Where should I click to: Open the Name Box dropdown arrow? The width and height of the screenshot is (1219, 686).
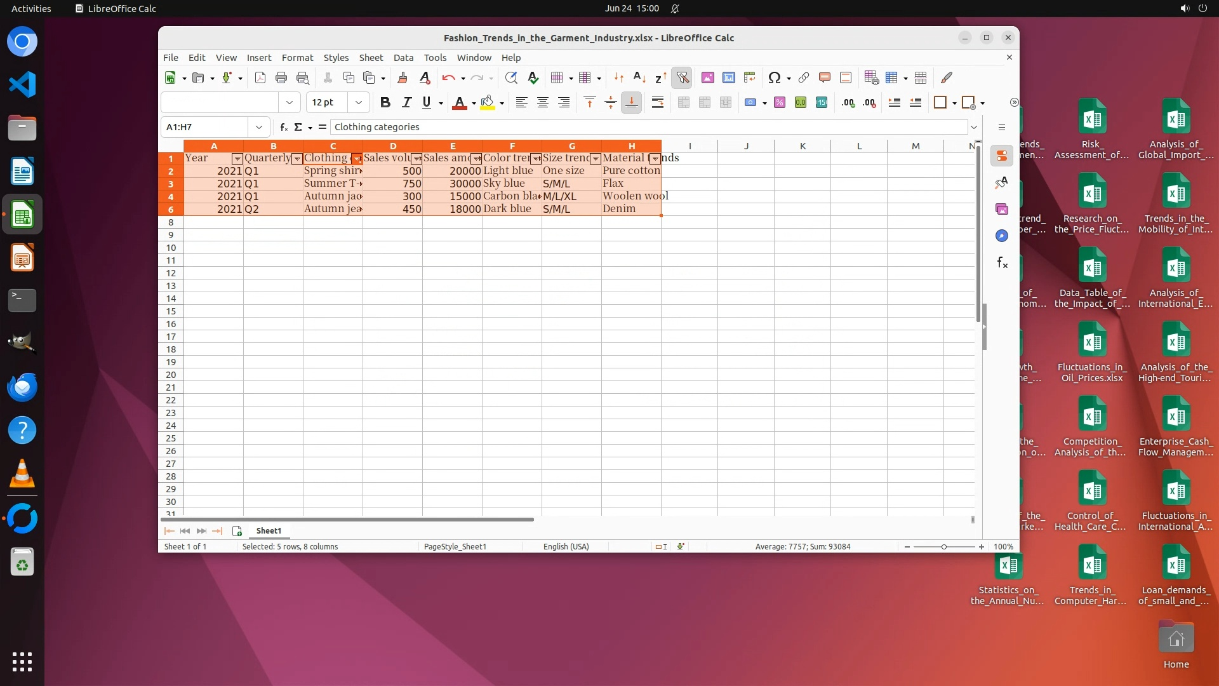coord(259,127)
